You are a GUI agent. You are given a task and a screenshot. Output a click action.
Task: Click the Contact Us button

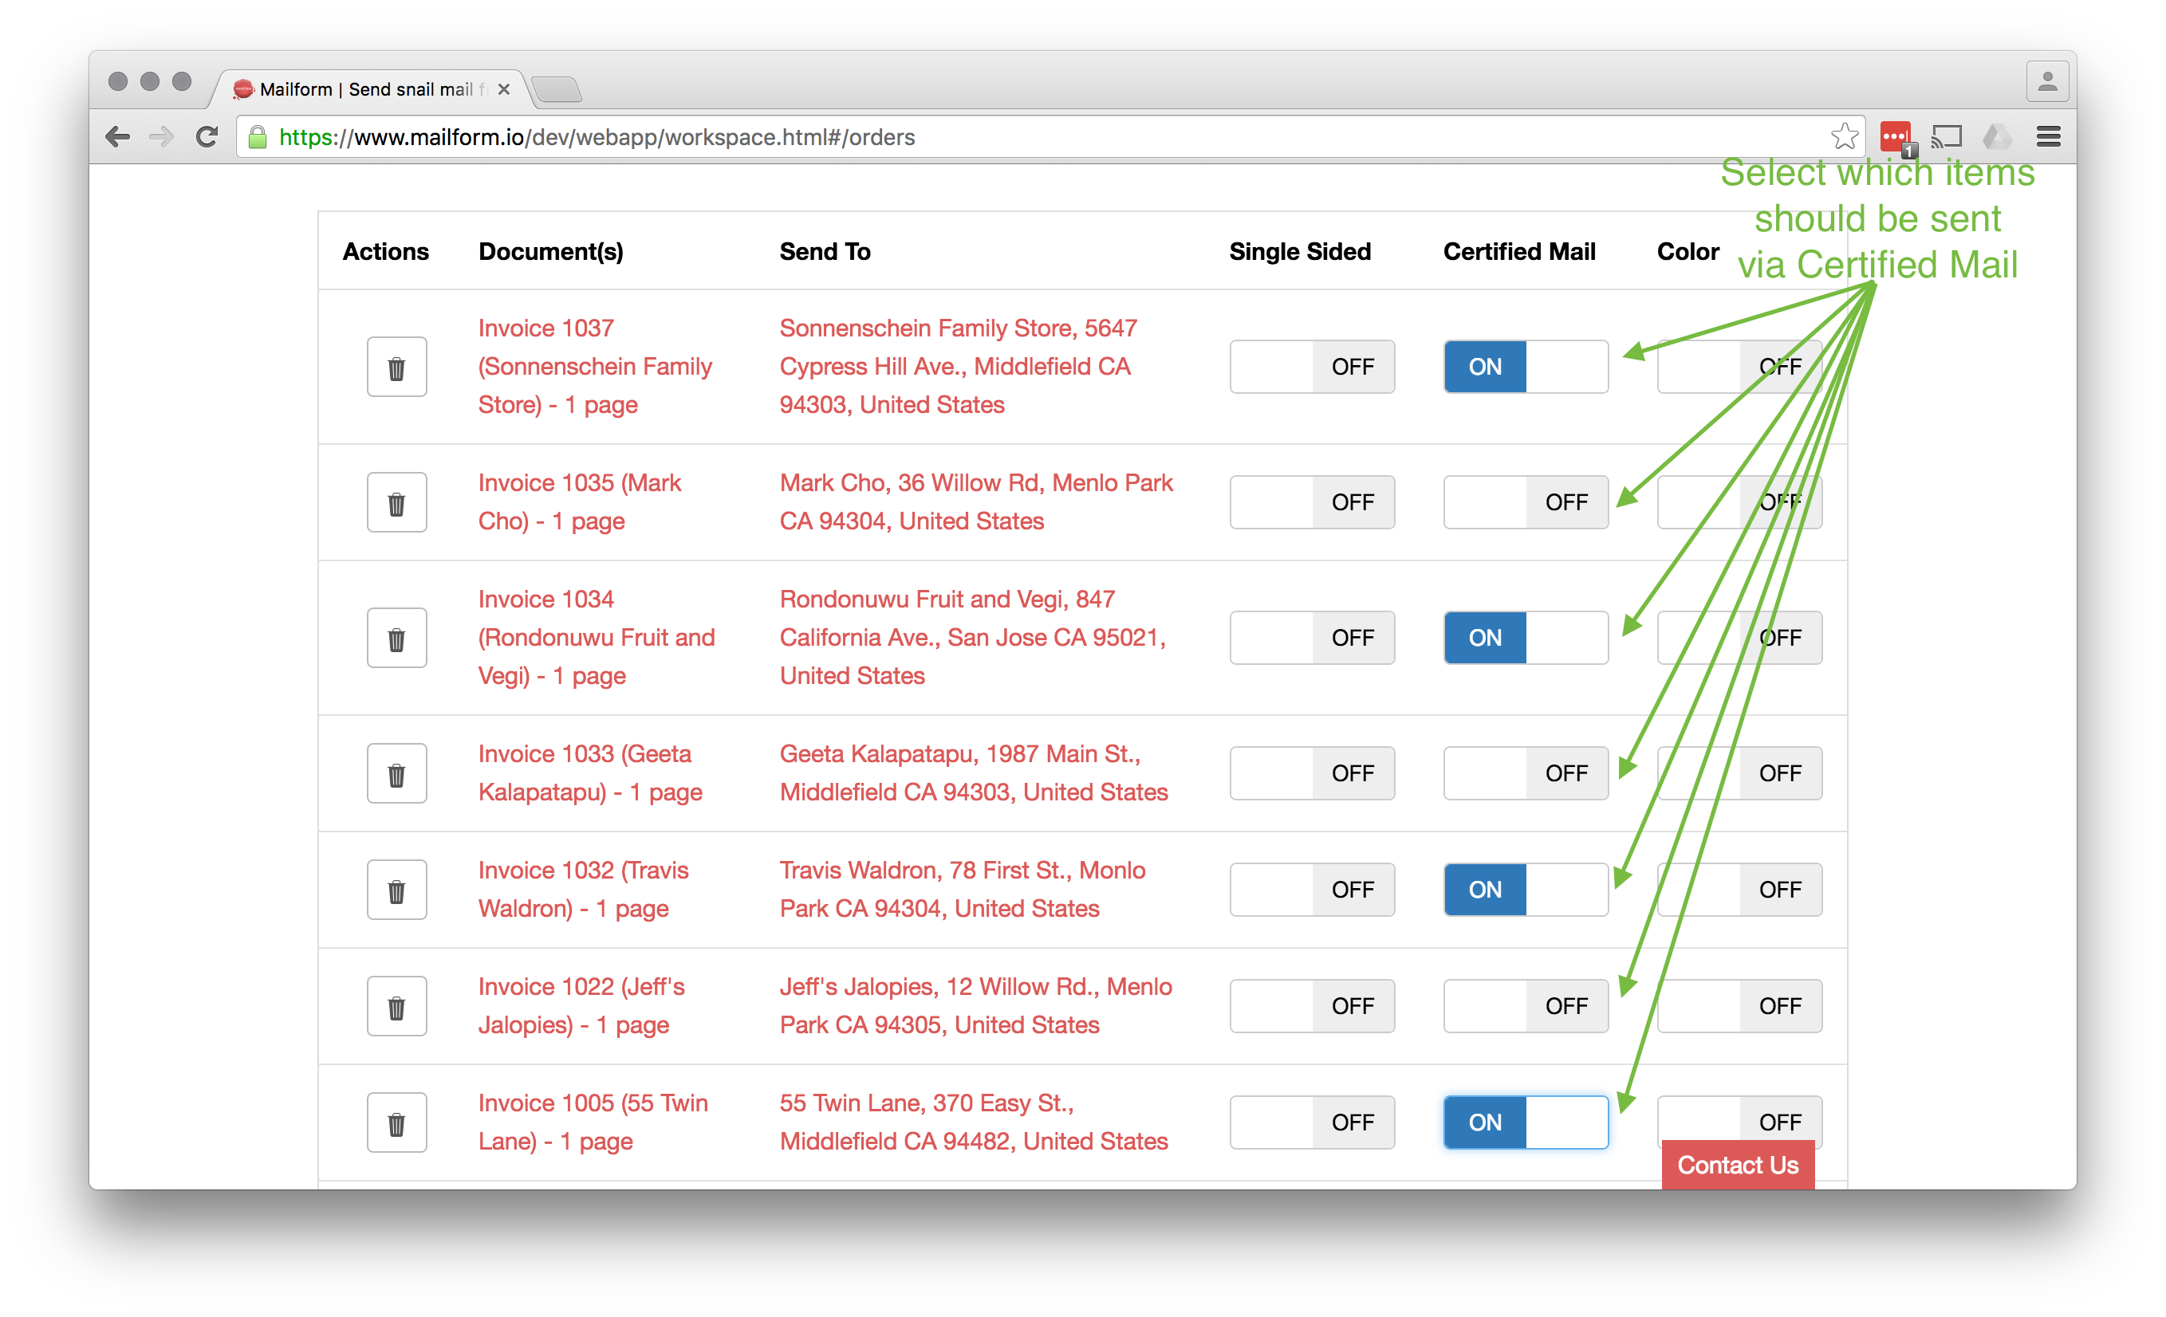click(1737, 1165)
